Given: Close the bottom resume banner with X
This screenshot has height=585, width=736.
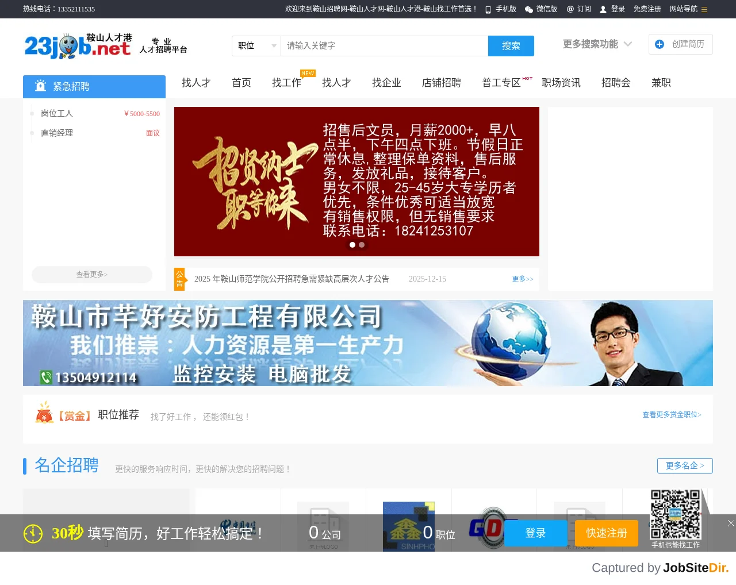Looking at the screenshot, I should click(730, 523).
